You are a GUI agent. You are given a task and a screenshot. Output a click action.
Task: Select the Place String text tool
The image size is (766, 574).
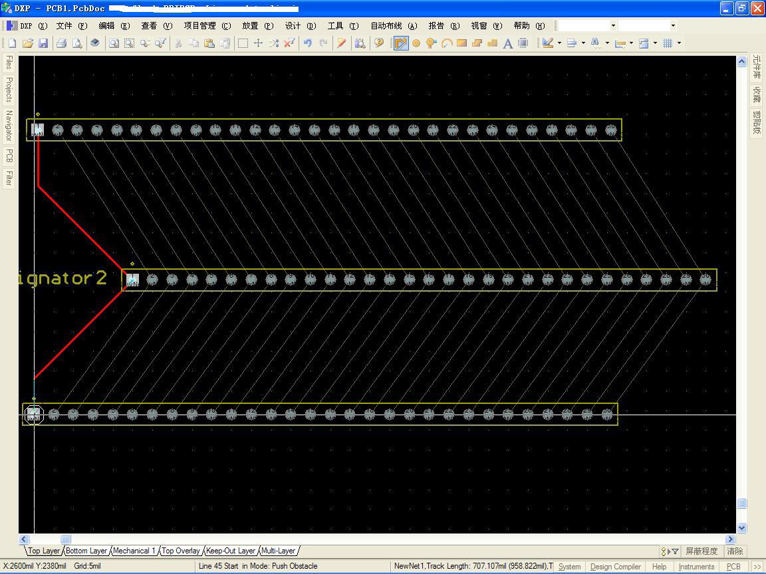coord(507,43)
